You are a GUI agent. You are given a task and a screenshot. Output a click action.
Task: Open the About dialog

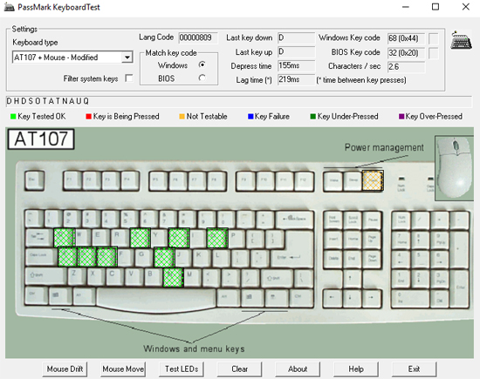[x=298, y=369]
